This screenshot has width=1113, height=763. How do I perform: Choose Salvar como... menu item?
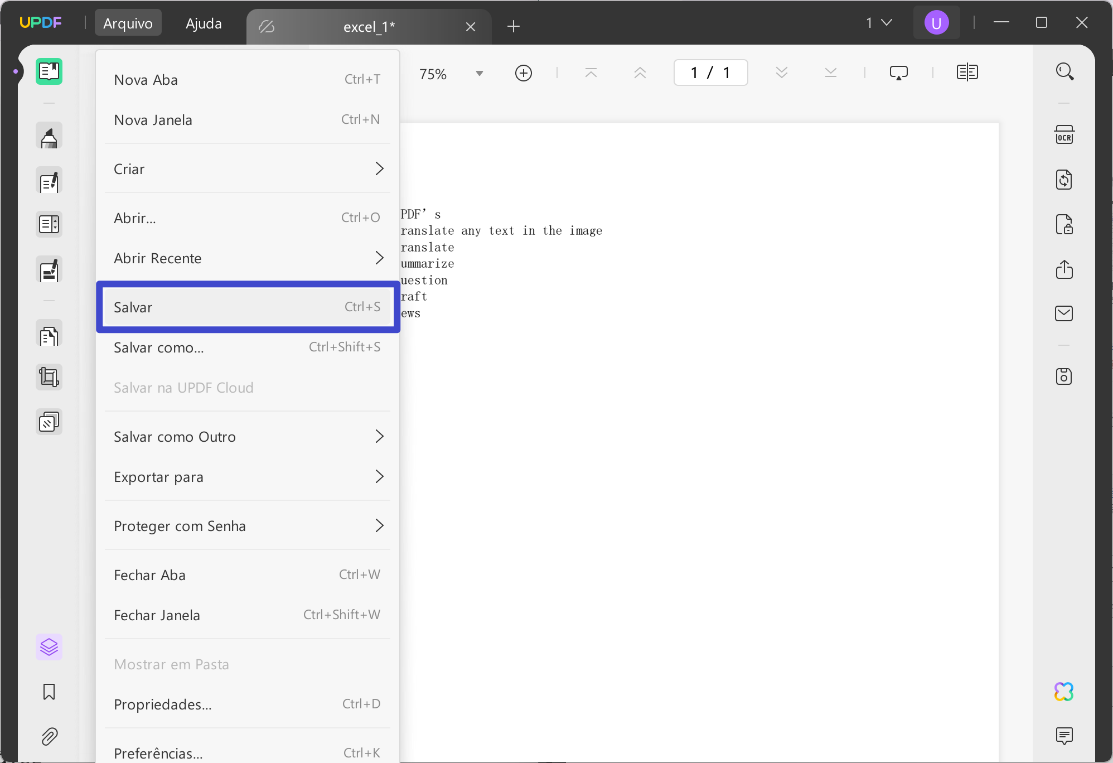pos(248,347)
